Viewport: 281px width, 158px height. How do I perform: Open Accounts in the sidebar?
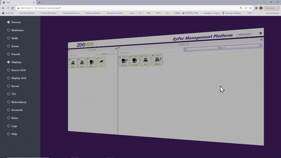(15, 110)
